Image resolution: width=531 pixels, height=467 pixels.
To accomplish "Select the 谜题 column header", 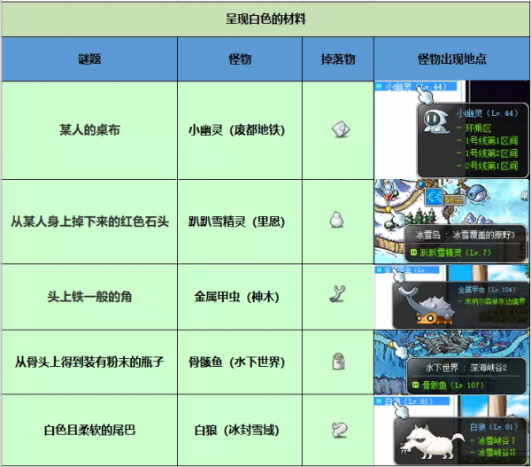I will 89,59.
